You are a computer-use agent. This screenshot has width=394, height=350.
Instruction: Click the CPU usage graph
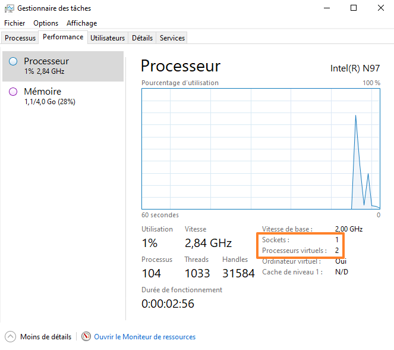(x=261, y=149)
